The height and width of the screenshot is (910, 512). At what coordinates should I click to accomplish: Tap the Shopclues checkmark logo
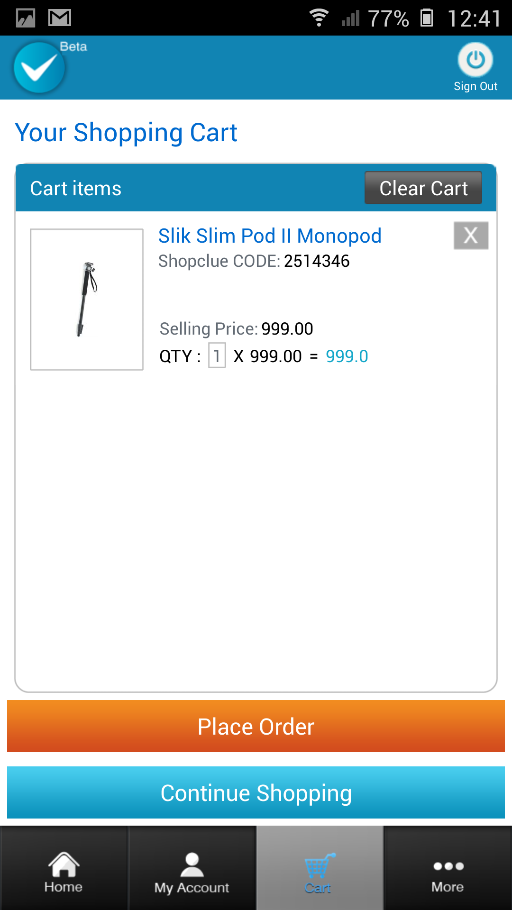pos(39,68)
